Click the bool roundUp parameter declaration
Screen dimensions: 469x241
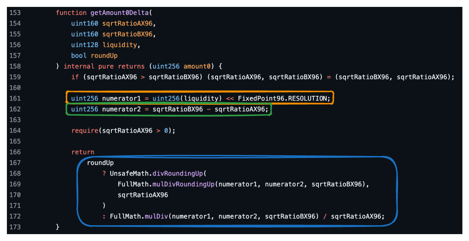94,55
